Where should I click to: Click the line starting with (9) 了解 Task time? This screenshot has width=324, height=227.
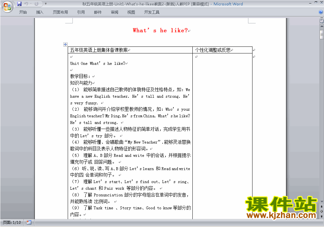pos(131,208)
